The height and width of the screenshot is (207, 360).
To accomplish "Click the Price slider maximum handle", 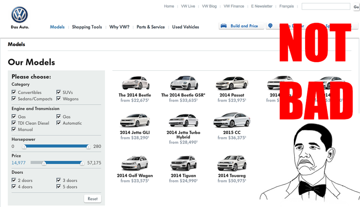I will tap(82, 163).
